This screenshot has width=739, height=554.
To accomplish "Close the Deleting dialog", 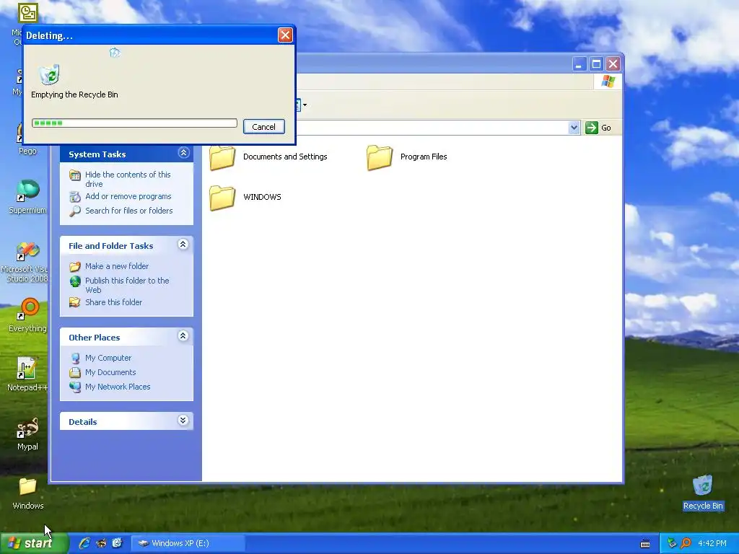I will 285,35.
